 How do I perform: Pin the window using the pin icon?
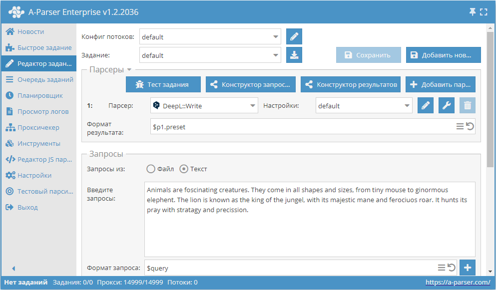point(472,12)
